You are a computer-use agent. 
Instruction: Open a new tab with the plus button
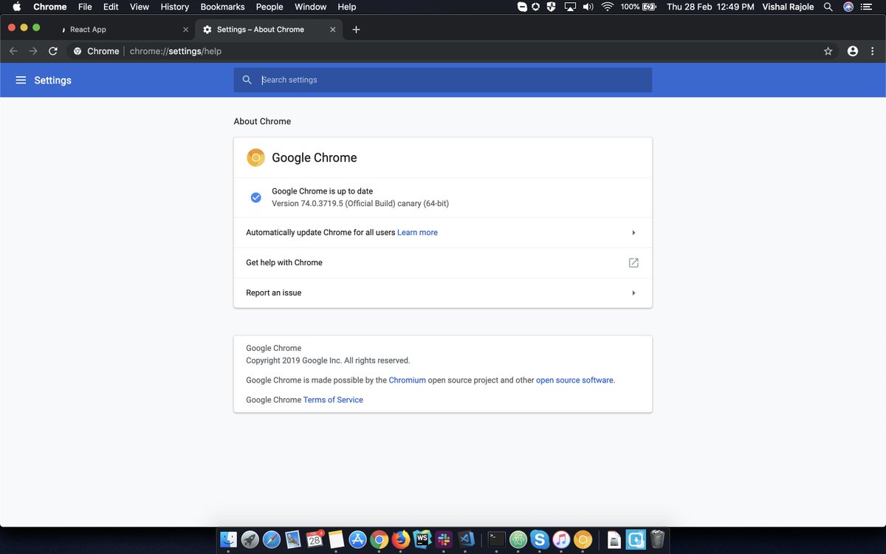coord(357,30)
